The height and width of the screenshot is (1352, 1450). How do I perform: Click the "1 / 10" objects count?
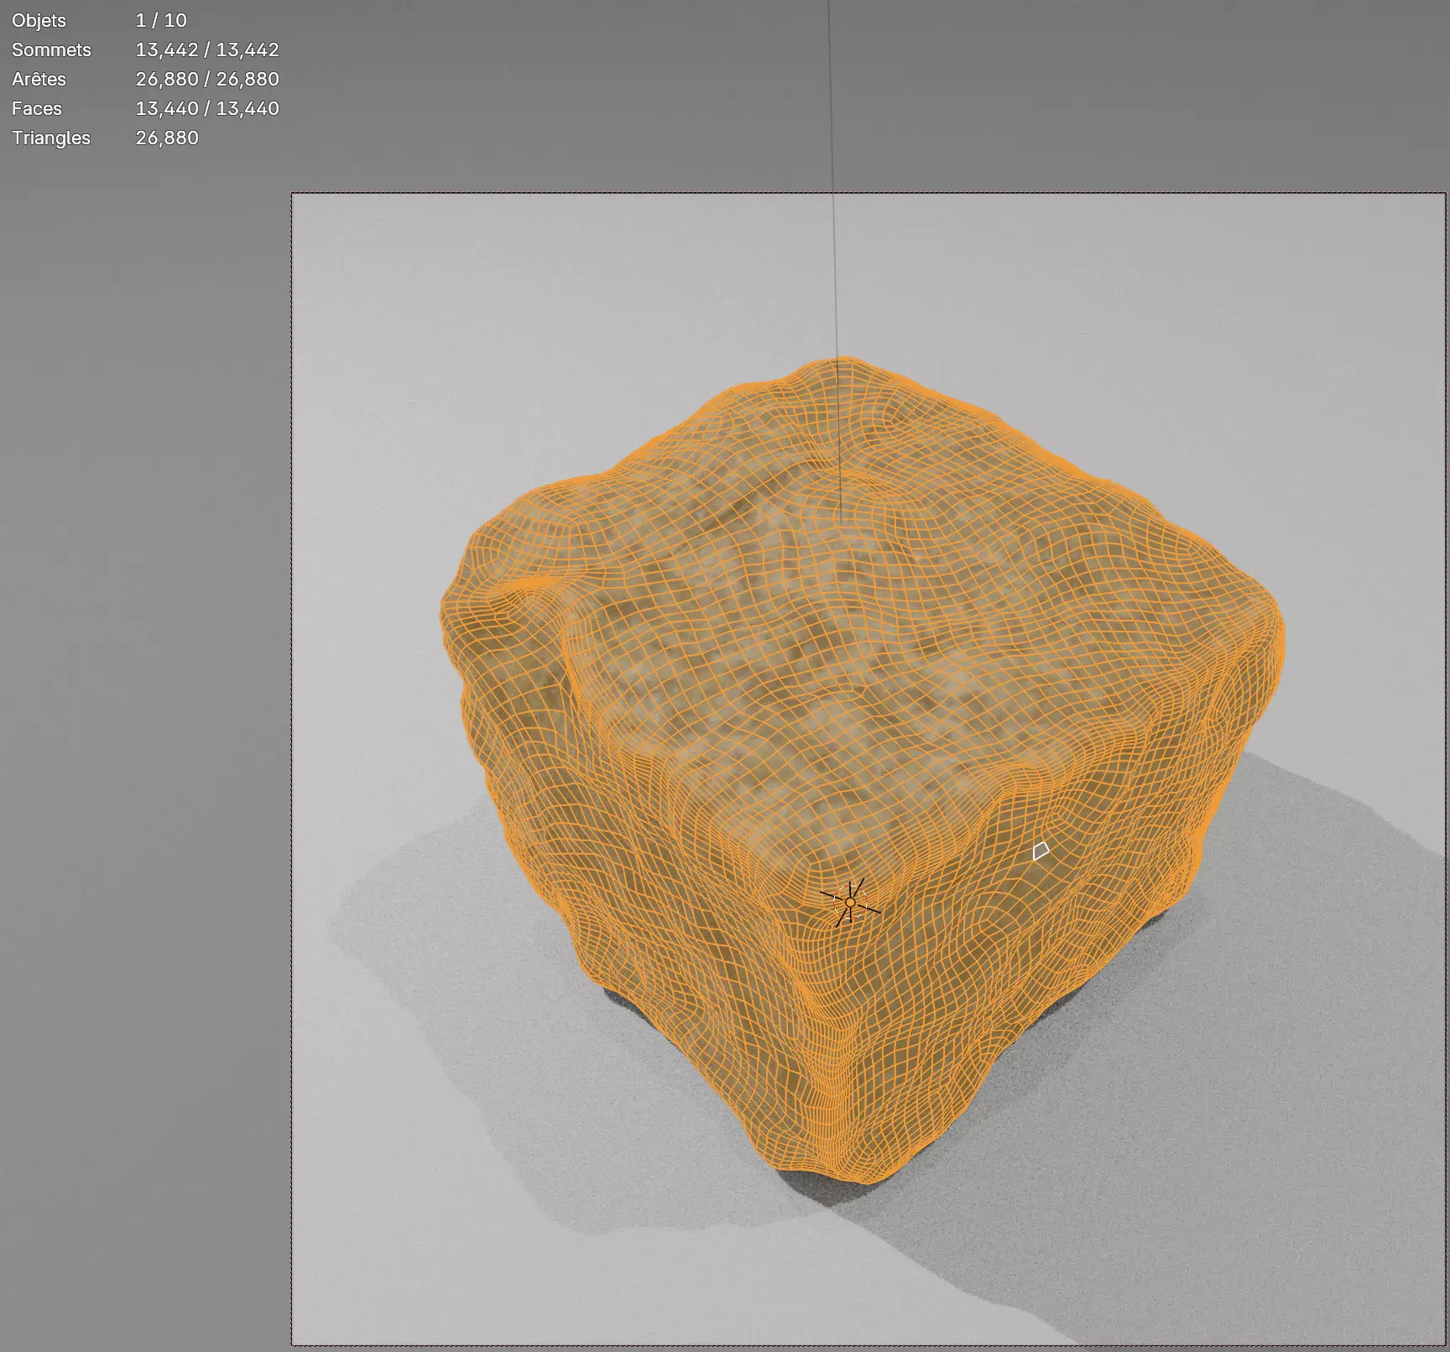click(x=161, y=20)
